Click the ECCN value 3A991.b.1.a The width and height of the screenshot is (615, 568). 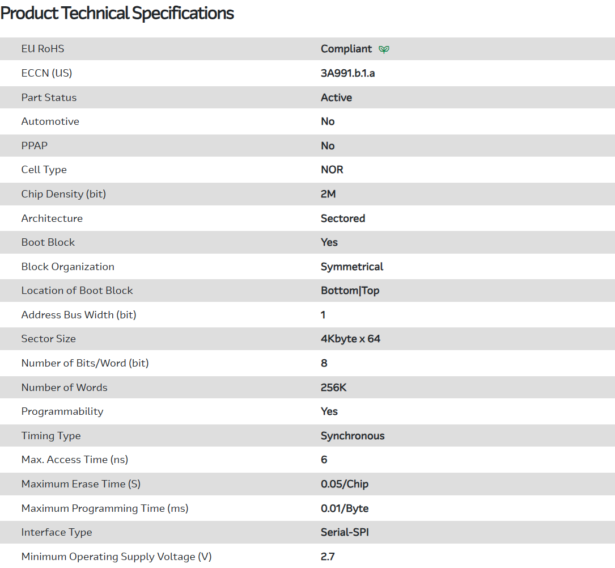click(347, 73)
